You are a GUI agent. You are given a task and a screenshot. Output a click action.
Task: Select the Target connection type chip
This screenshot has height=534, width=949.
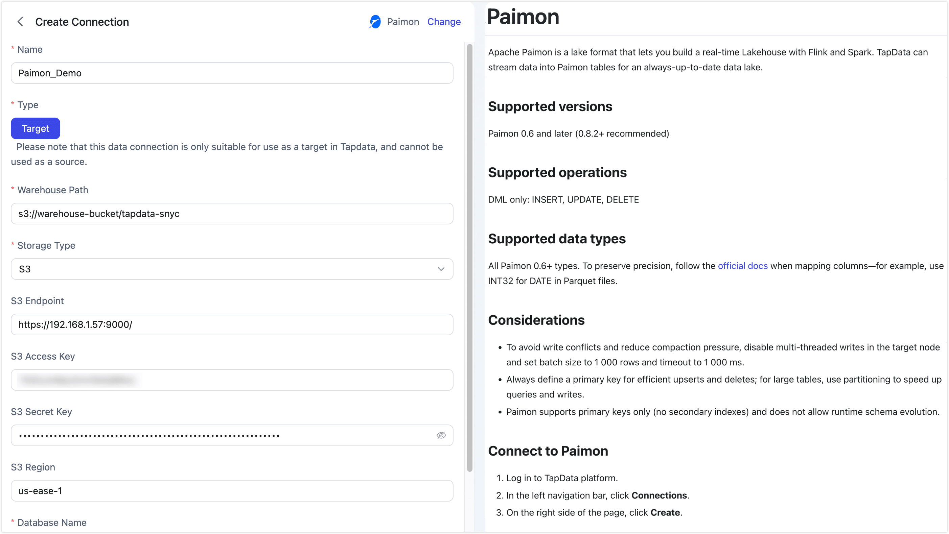coord(36,128)
